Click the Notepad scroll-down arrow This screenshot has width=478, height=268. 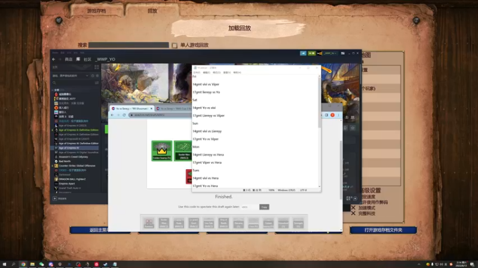pyautogui.click(x=320, y=186)
